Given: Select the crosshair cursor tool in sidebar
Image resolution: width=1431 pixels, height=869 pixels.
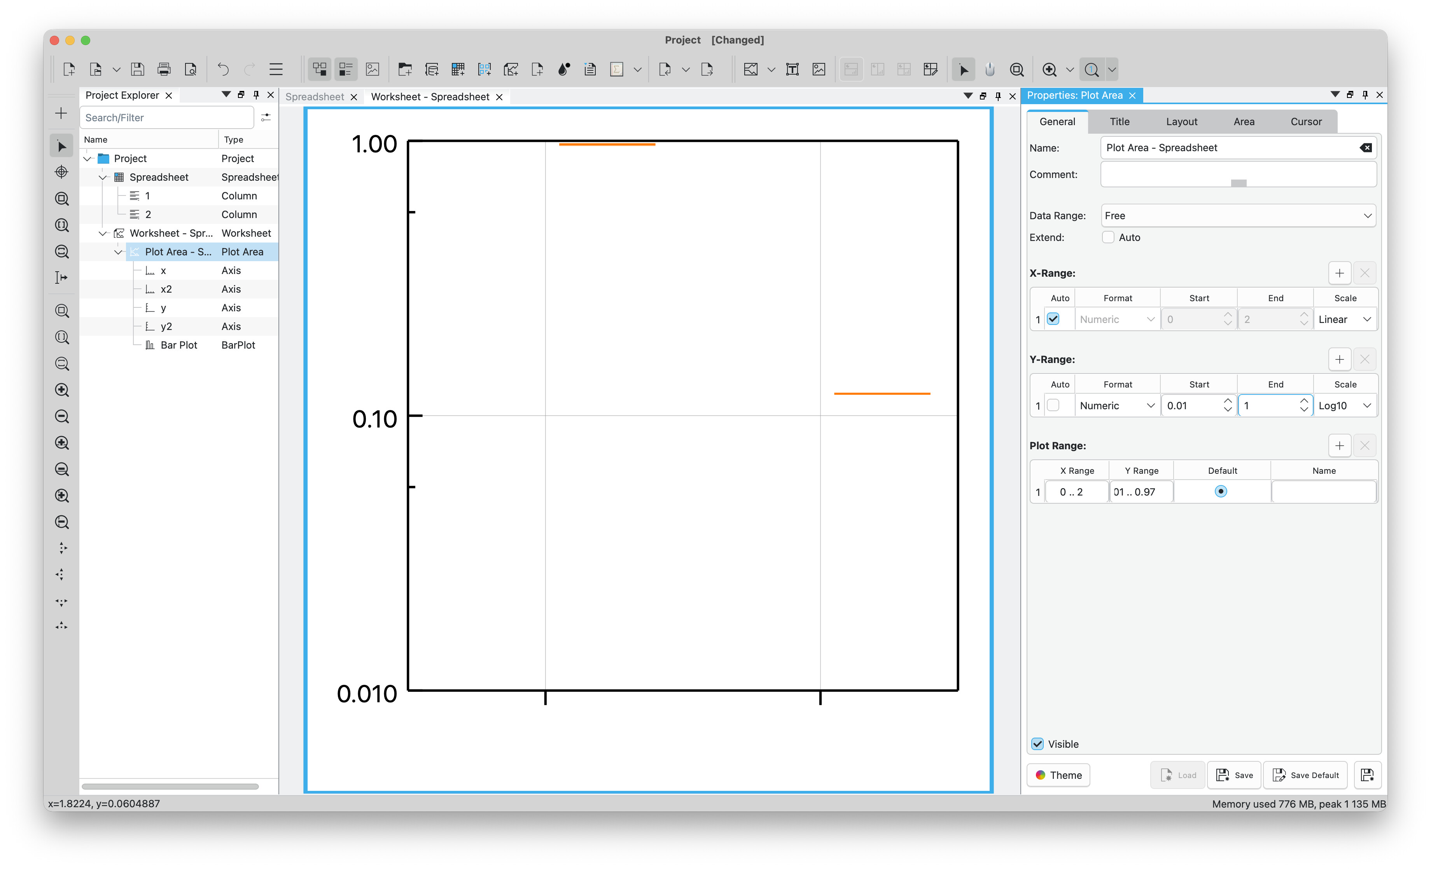Looking at the screenshot, I should click(61, 173).
